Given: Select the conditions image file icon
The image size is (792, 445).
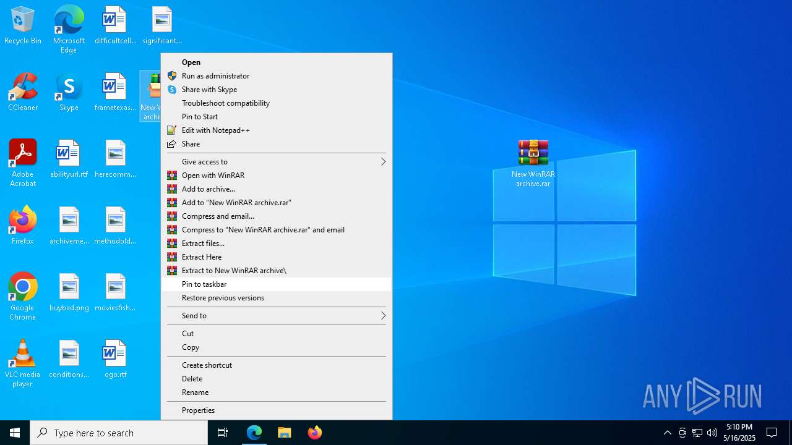Looking at the screenshot, I should 69,360.
